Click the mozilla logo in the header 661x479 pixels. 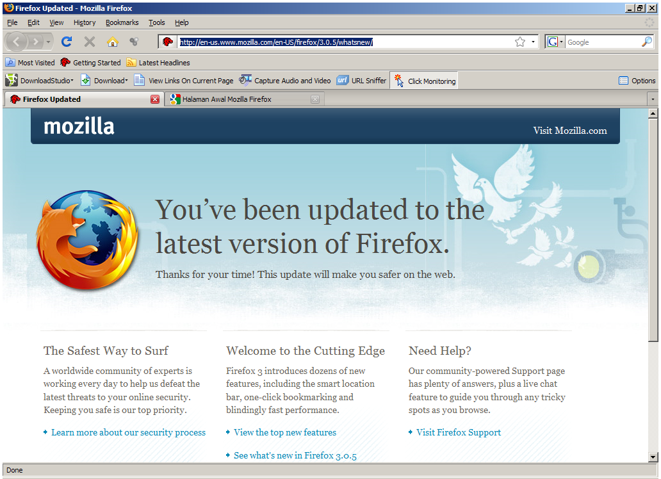[x=79, y=127]
